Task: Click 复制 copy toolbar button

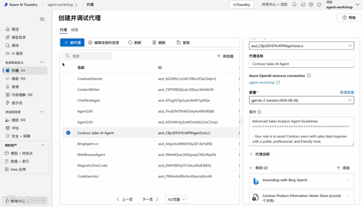Action: pyautogui.click(x=183, y=43)
